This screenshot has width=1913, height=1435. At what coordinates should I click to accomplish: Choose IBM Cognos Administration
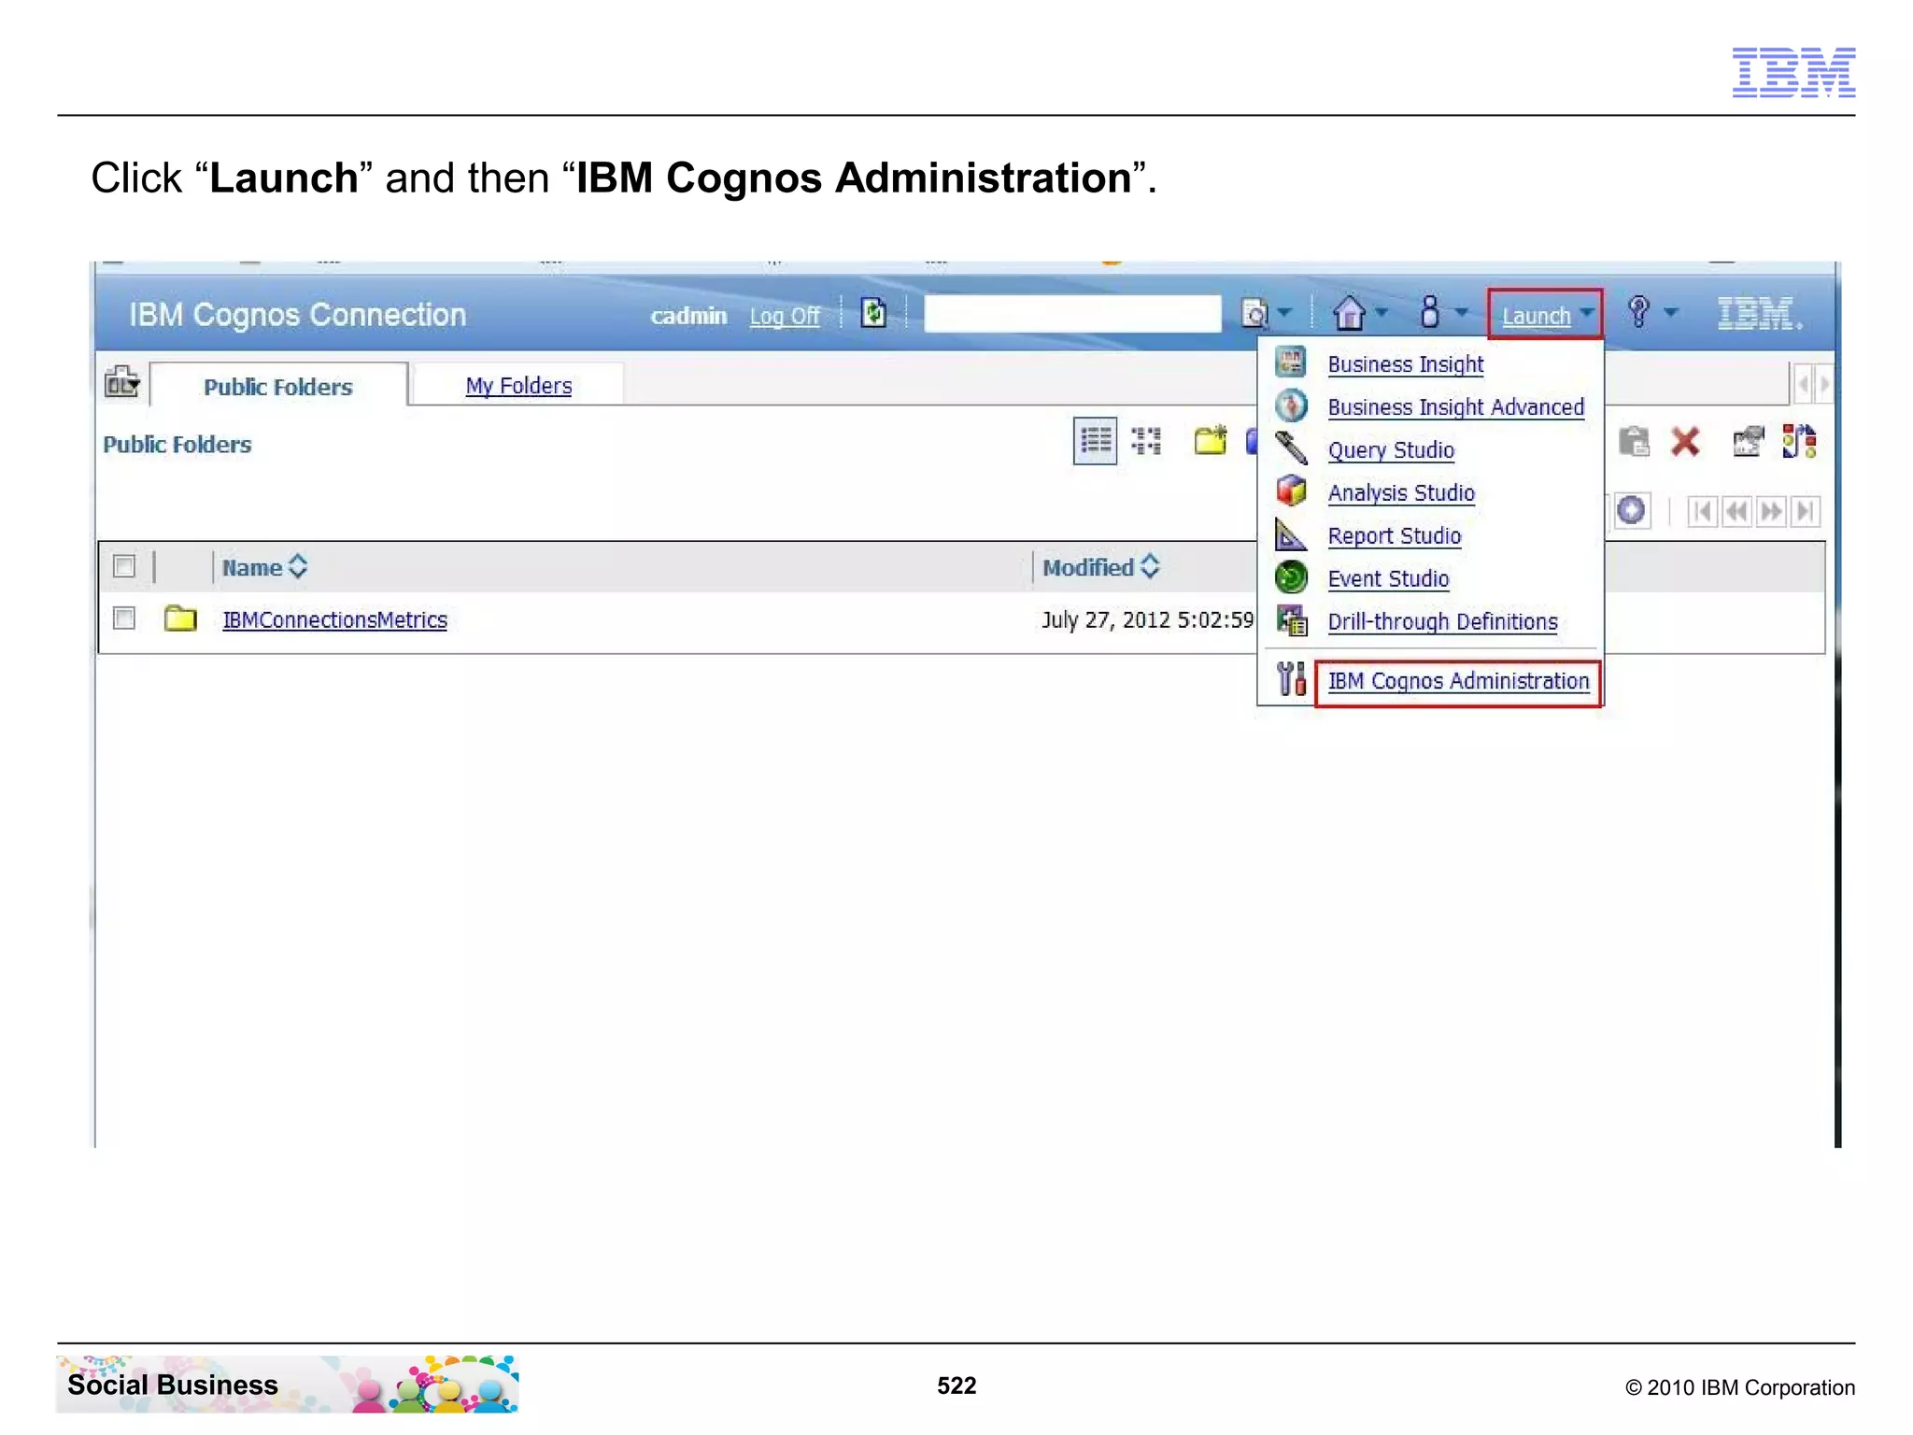pos(1458,681)
